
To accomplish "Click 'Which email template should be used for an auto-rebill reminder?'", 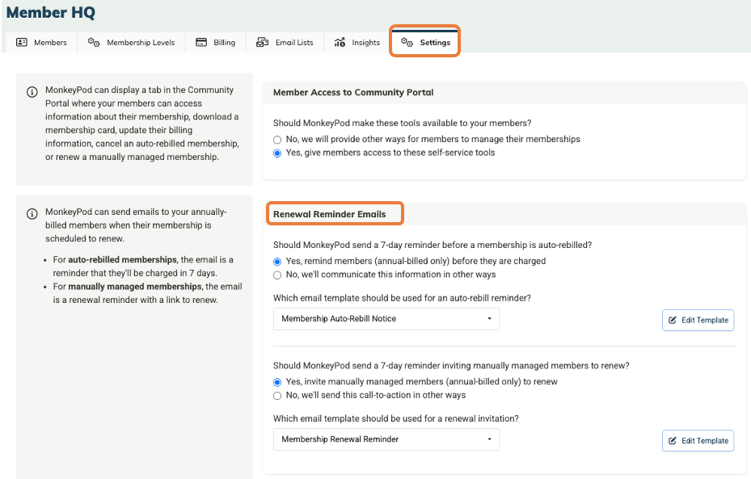I will pyautogui.click(x=402, y=298).
